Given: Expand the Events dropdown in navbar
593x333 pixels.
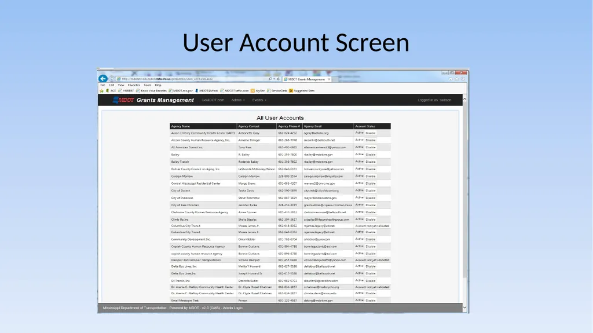Looking at the screenshot, I should tap(259, 100).
